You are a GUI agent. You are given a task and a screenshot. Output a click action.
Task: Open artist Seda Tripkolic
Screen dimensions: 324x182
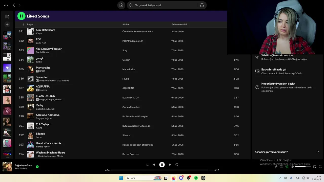coord(21,169)
